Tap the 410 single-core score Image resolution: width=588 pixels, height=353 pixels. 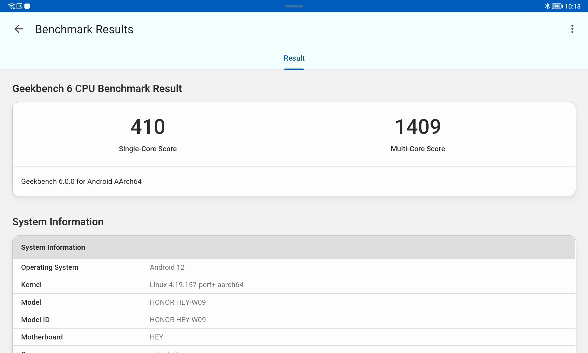pos(148,127)
